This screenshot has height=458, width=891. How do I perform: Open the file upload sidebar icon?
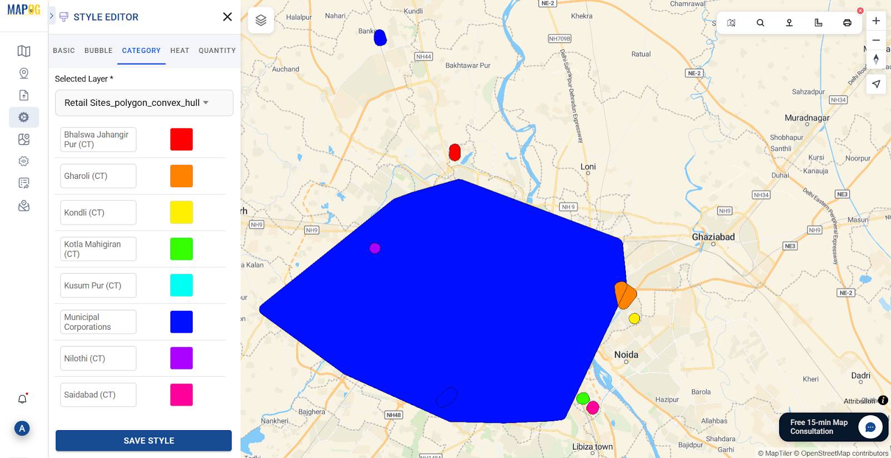pos(23,95)
